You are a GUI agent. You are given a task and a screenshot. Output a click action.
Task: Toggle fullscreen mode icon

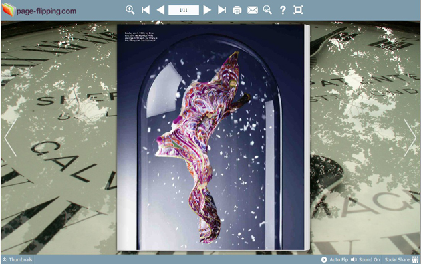(298, 10)
